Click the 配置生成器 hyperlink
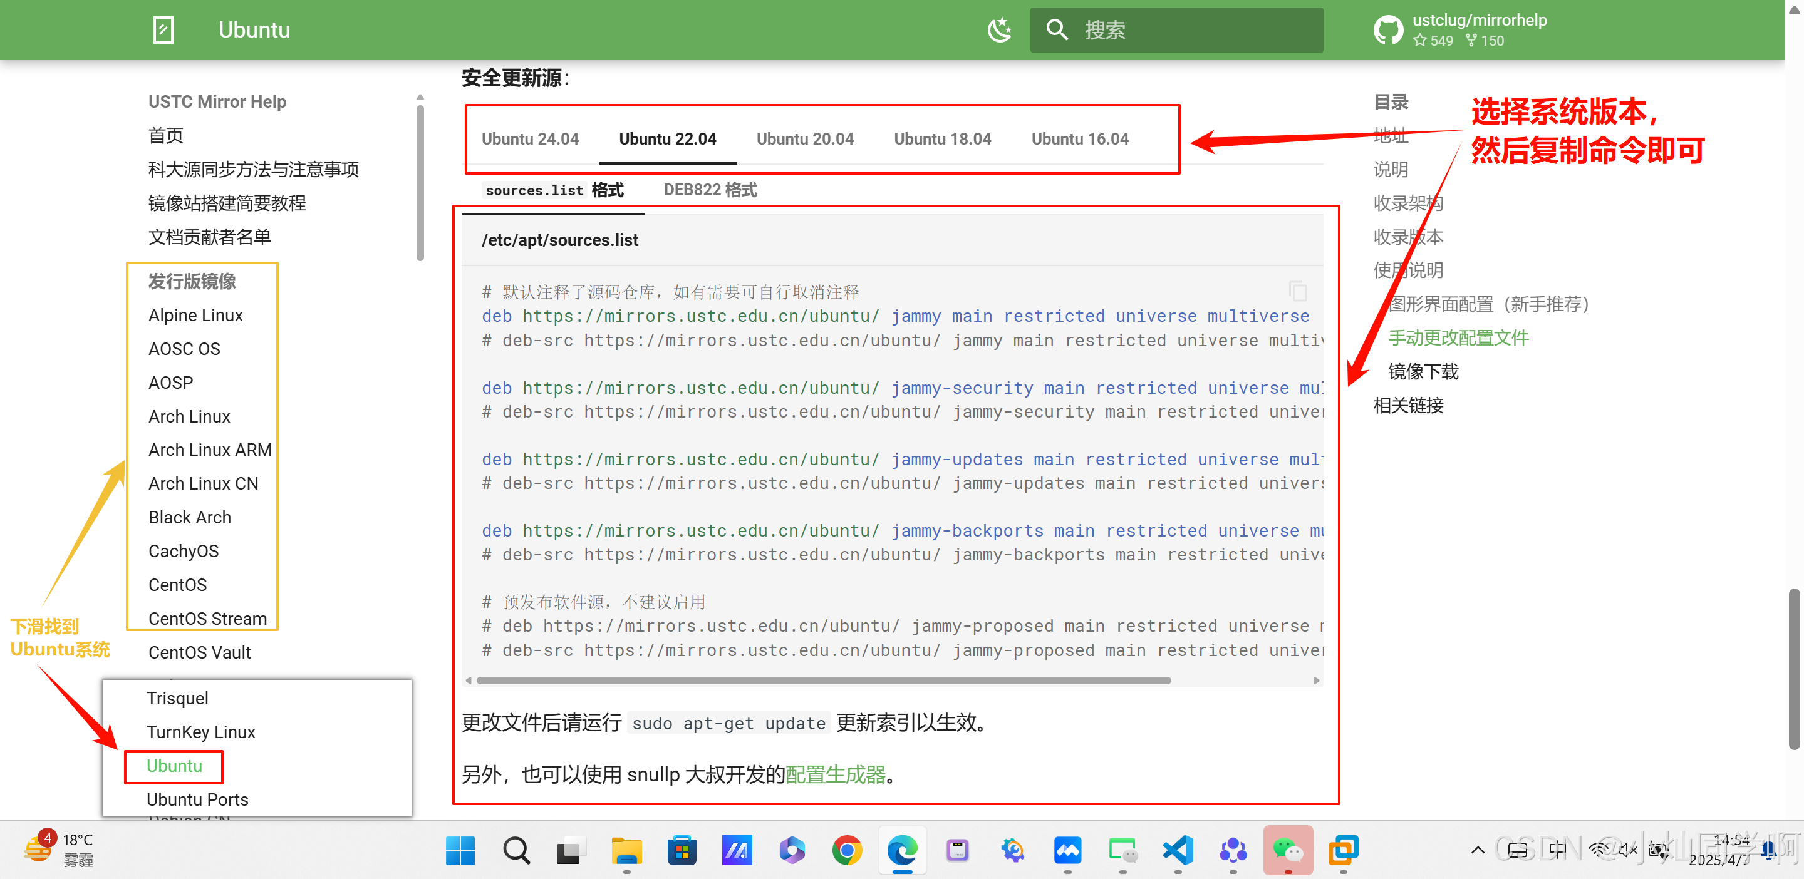The width and height of the screenshot is (1804, 879). [836, 774]
